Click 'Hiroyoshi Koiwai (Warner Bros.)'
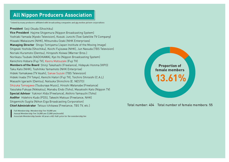The image size is (229, 162). point(67,53)
